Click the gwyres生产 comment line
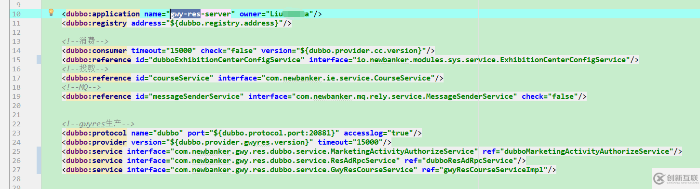Viewport: 700px width, 189px height. click(98, 124)
